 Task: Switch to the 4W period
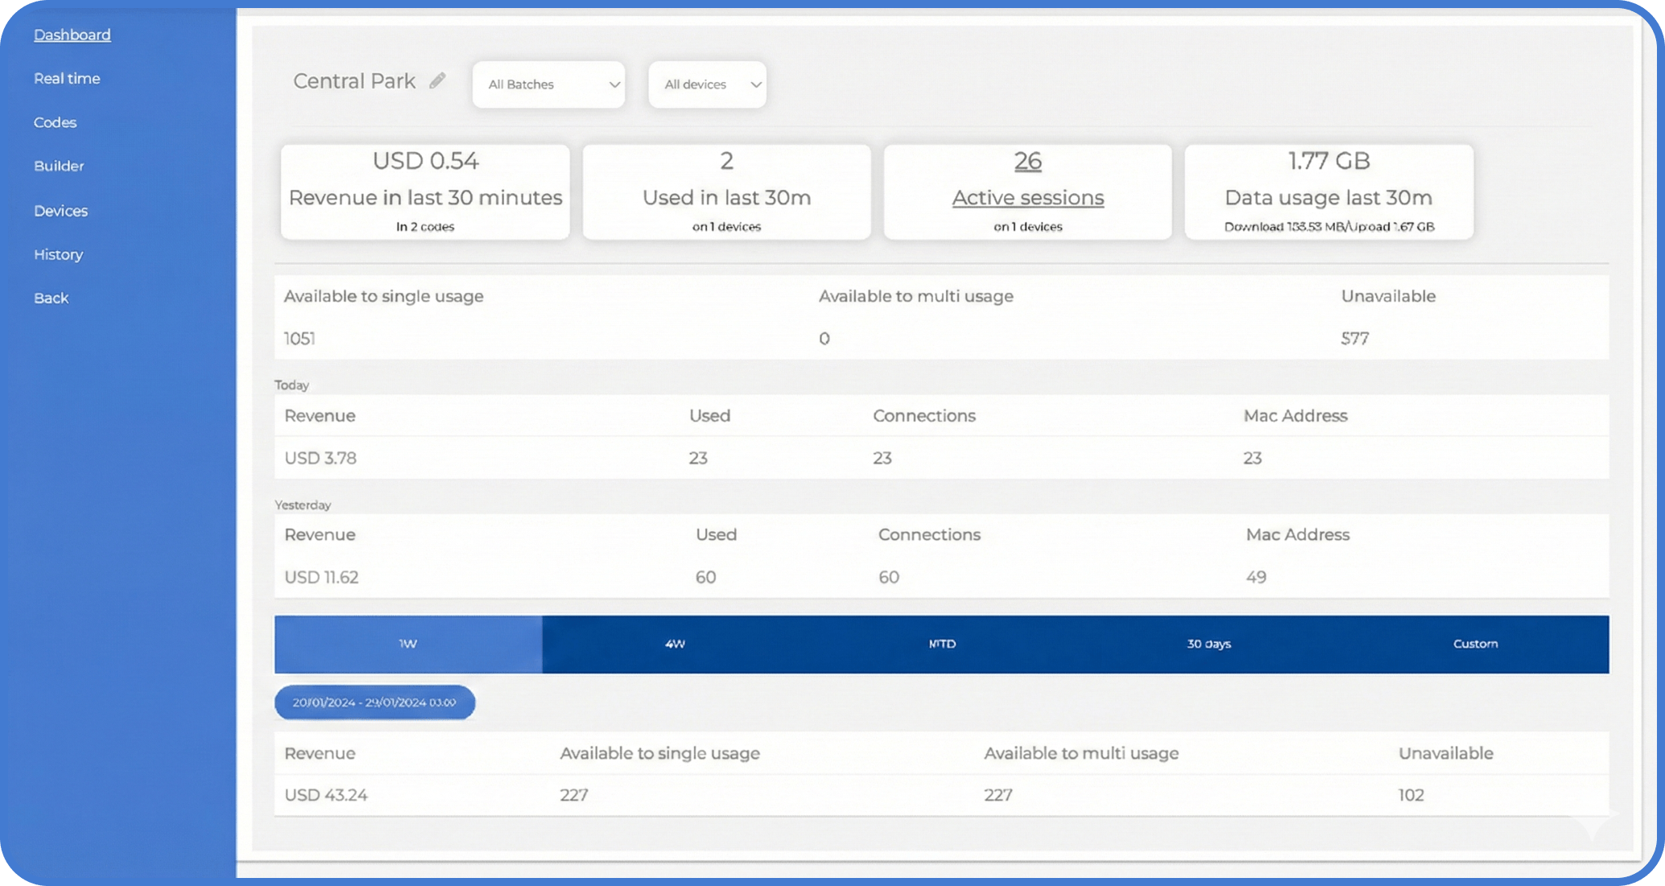pyautogui.click(x=673, y=644)
